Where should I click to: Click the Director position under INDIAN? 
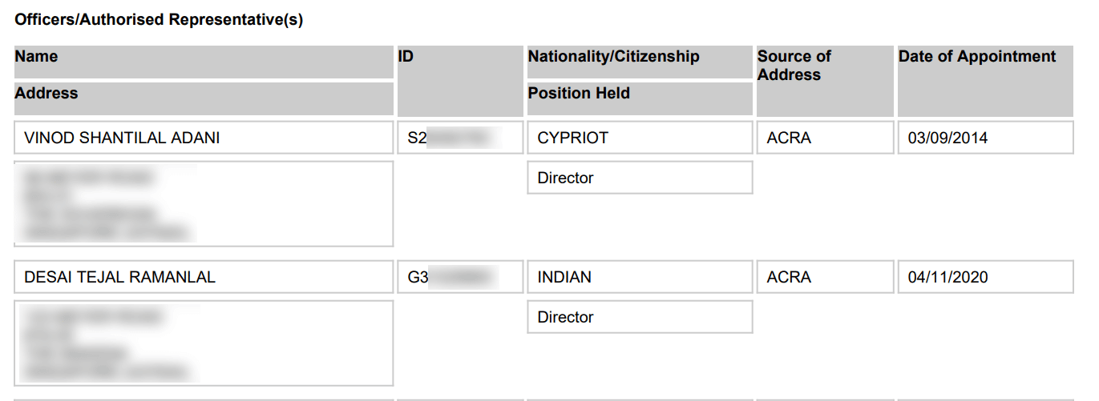640,317
